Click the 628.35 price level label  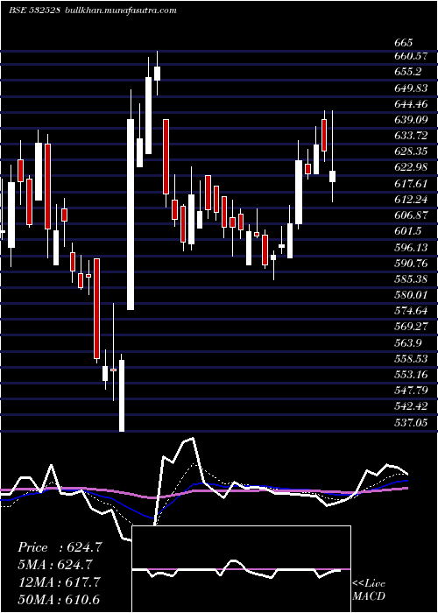click(411, 151)
